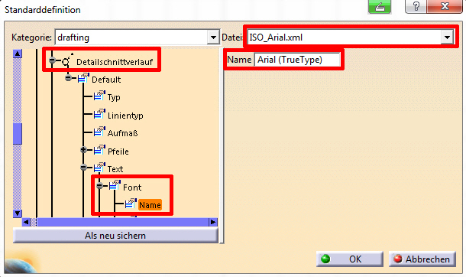
Task: Click the Als neu sichern button
Action: coord(115,236)
